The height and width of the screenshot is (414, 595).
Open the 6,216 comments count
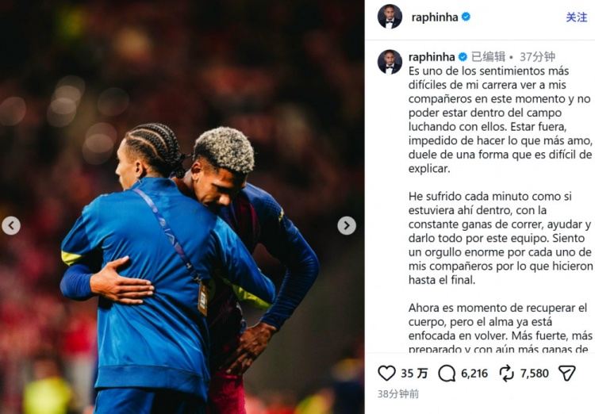[474, 374]
